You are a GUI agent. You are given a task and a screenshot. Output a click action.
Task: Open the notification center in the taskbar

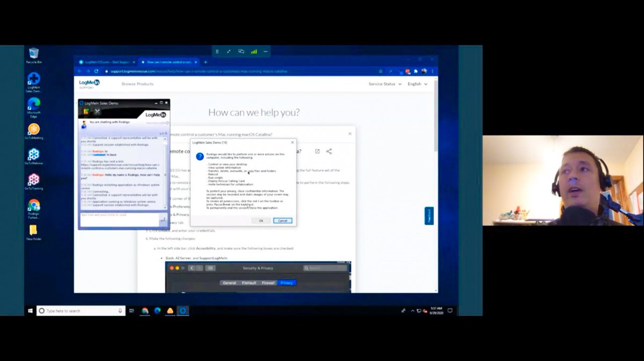click(x=450, y=310)
